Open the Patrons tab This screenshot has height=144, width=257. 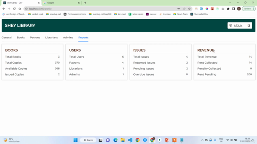(35, 38)
